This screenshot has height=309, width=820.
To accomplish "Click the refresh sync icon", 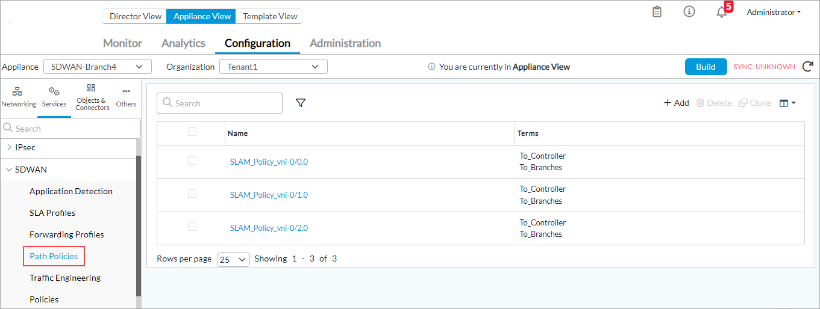I will (808, 67).
